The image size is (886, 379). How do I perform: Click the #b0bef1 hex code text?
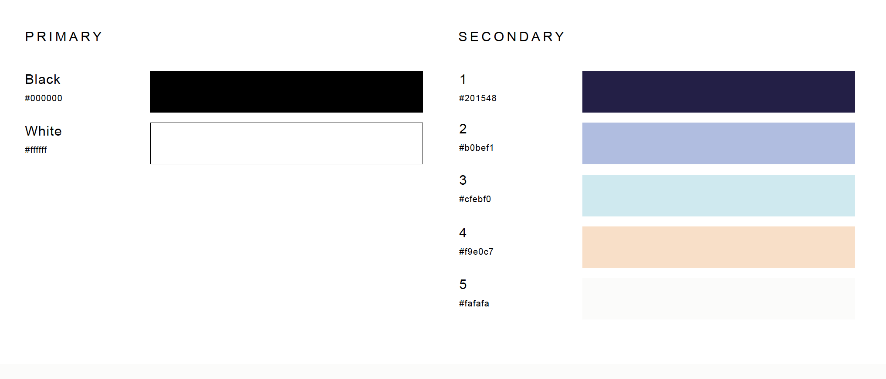coord(476,148)
